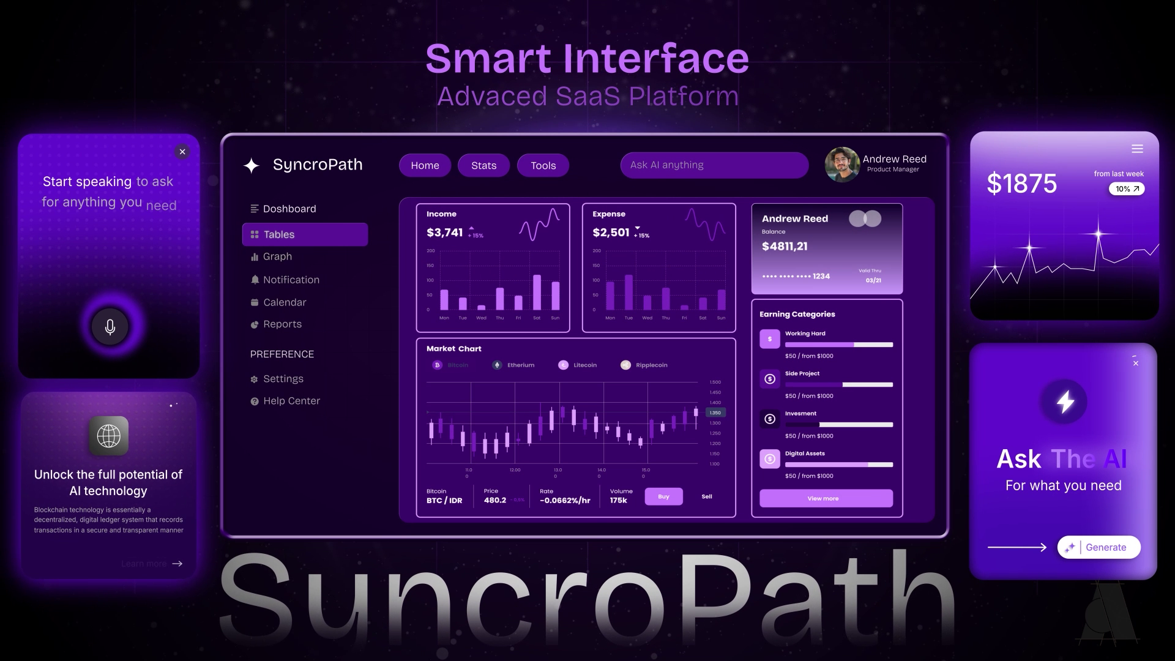Click the Side Project category icon
This screenshot has width=1175, height=661.
pos(770,379)
